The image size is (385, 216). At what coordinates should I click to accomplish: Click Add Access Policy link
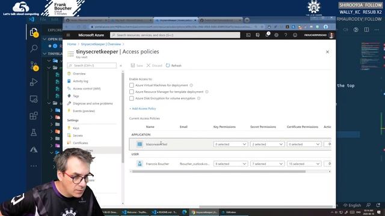pyautogui.click(x=143, y=109)
